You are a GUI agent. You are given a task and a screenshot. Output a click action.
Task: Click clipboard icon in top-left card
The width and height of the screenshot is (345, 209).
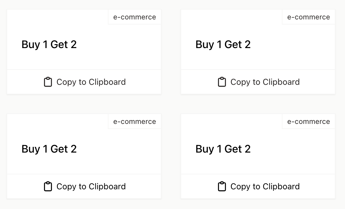(x=48, y=82)
